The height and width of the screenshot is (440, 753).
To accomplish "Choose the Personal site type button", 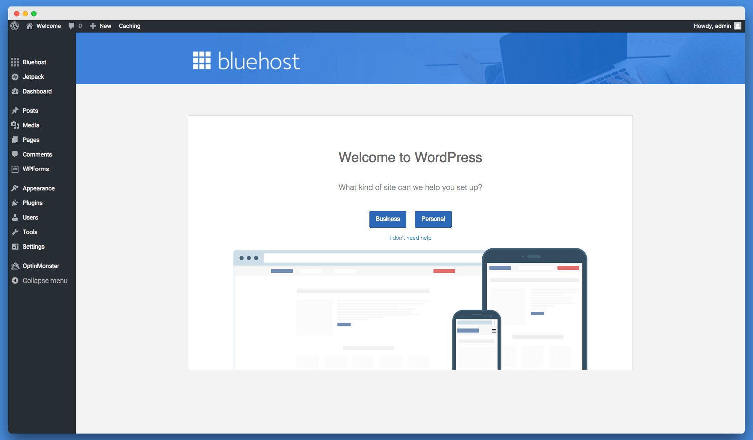I will (433, 219).
